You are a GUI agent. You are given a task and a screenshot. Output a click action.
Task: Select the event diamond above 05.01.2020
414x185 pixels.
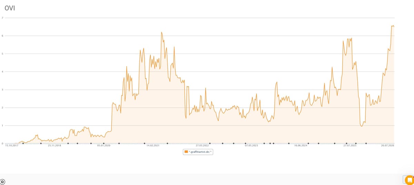click(104, 143)
